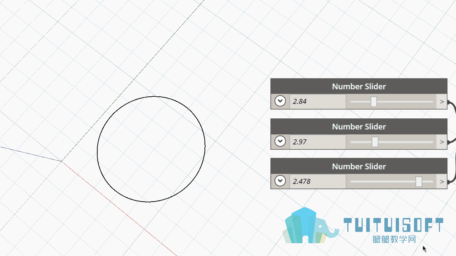Select the Number Slider node title above 2.97
Image resolution: width=456 pixels, height=256 pixels.
point(359,127)
